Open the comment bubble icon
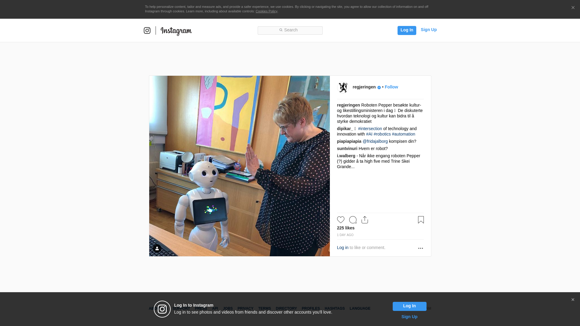Screen dimensions: 580x326 (353, 220)
